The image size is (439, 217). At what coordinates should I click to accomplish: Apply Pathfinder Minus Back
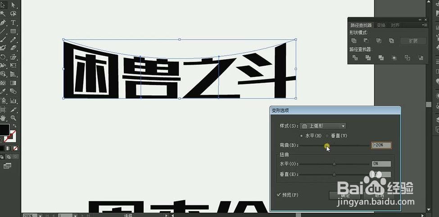(x=420, y=58)
